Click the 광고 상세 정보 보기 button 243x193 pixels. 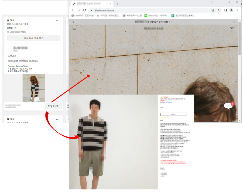point(34,38)
